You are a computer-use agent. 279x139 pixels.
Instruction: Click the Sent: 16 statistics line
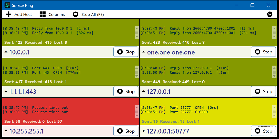171,121
